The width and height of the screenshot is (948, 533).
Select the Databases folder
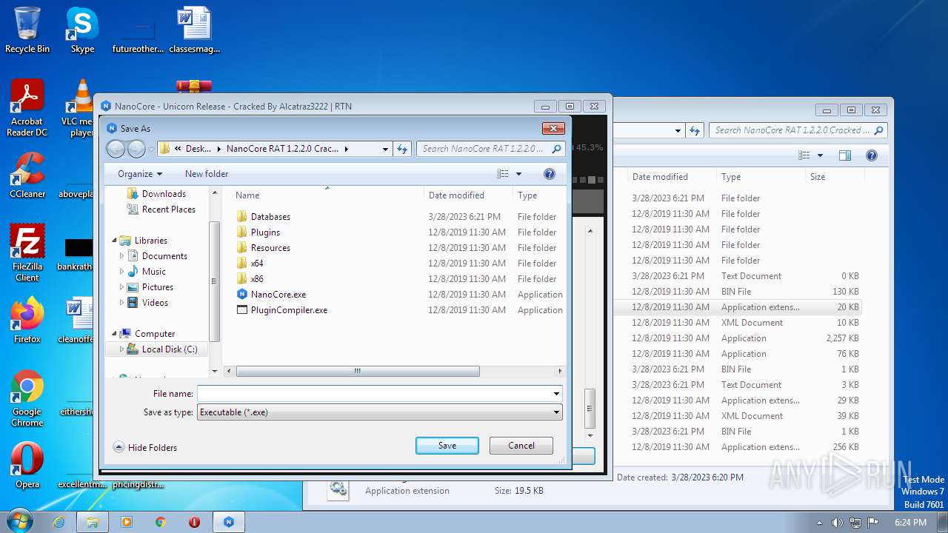[270, 217]
